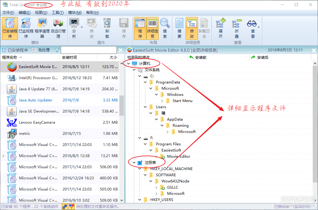Click the 分析 analyze button
The width and height of the screenshot is (318, 210).
pos(74,28)
